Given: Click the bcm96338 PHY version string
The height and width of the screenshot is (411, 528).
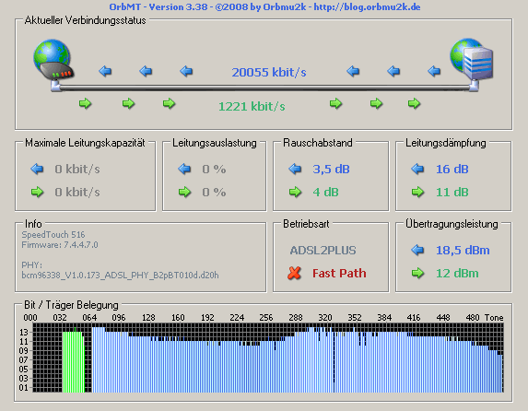Looking at the screenshot, I should (120, 276).
